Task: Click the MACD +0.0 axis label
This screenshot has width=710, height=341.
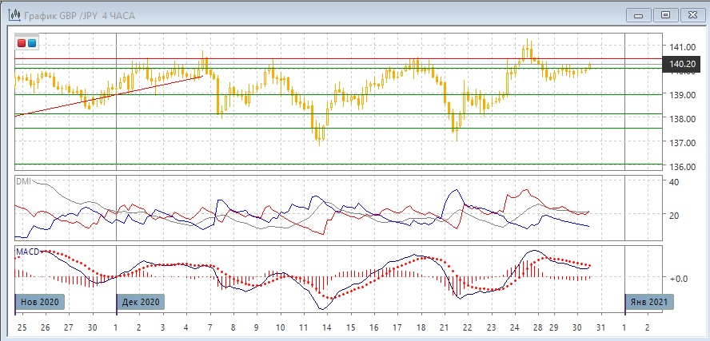Action: pos(680,279)
